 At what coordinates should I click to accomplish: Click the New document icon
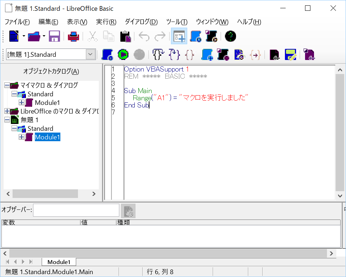click(x=14, y=36)
